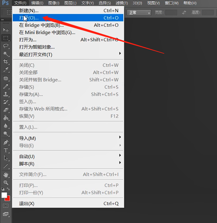This screenshot has height=223, width=217.
Task: Choose 新建(N)... from the menu
Action: [x=68, y=11]
